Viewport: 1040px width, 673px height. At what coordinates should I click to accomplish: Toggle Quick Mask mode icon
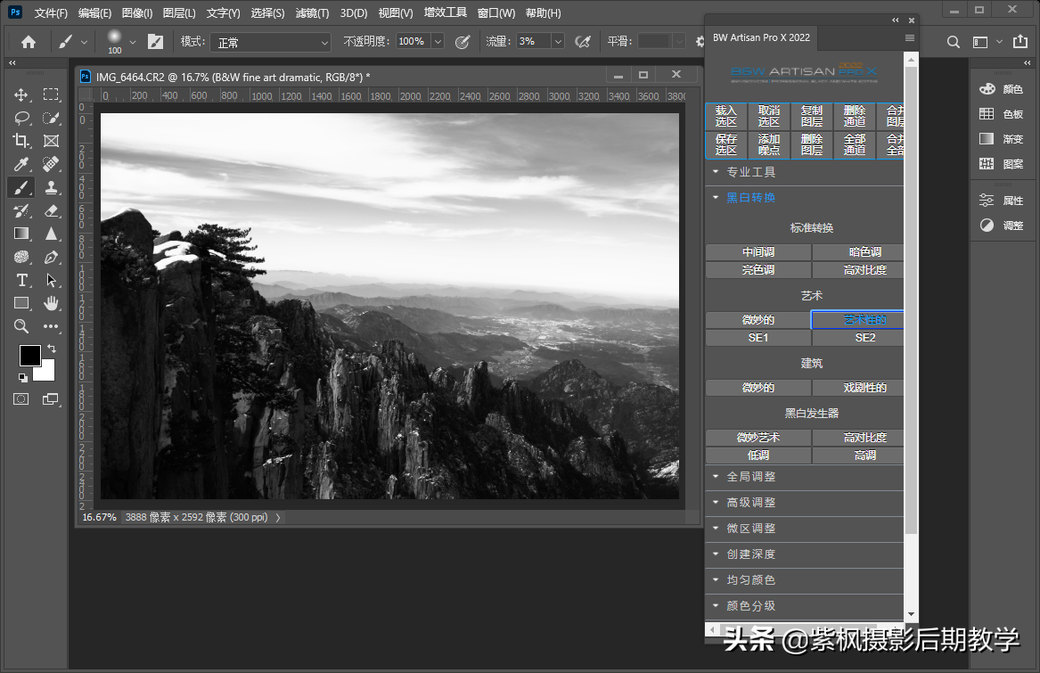[21, 399]
